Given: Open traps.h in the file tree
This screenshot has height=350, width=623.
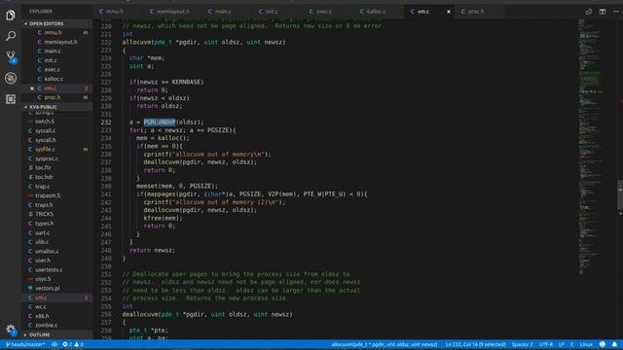Looking at the screenshot, I should click(x=57, y=205).
